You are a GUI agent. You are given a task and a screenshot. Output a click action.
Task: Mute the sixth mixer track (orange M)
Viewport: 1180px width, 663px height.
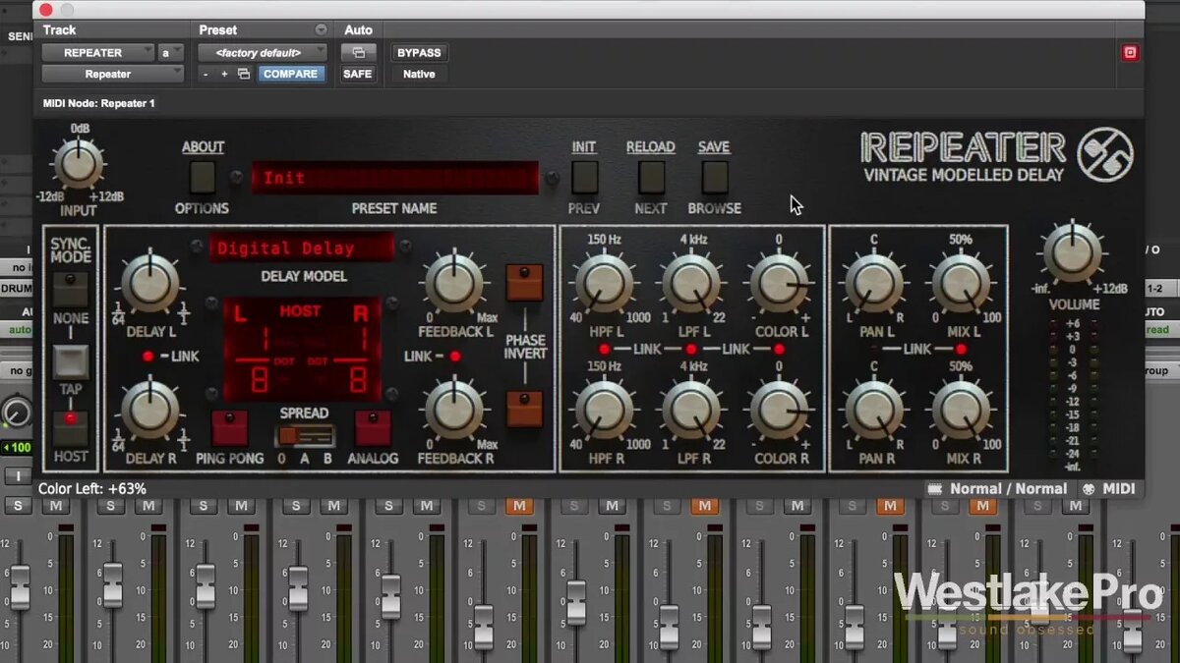pos(518,506)
